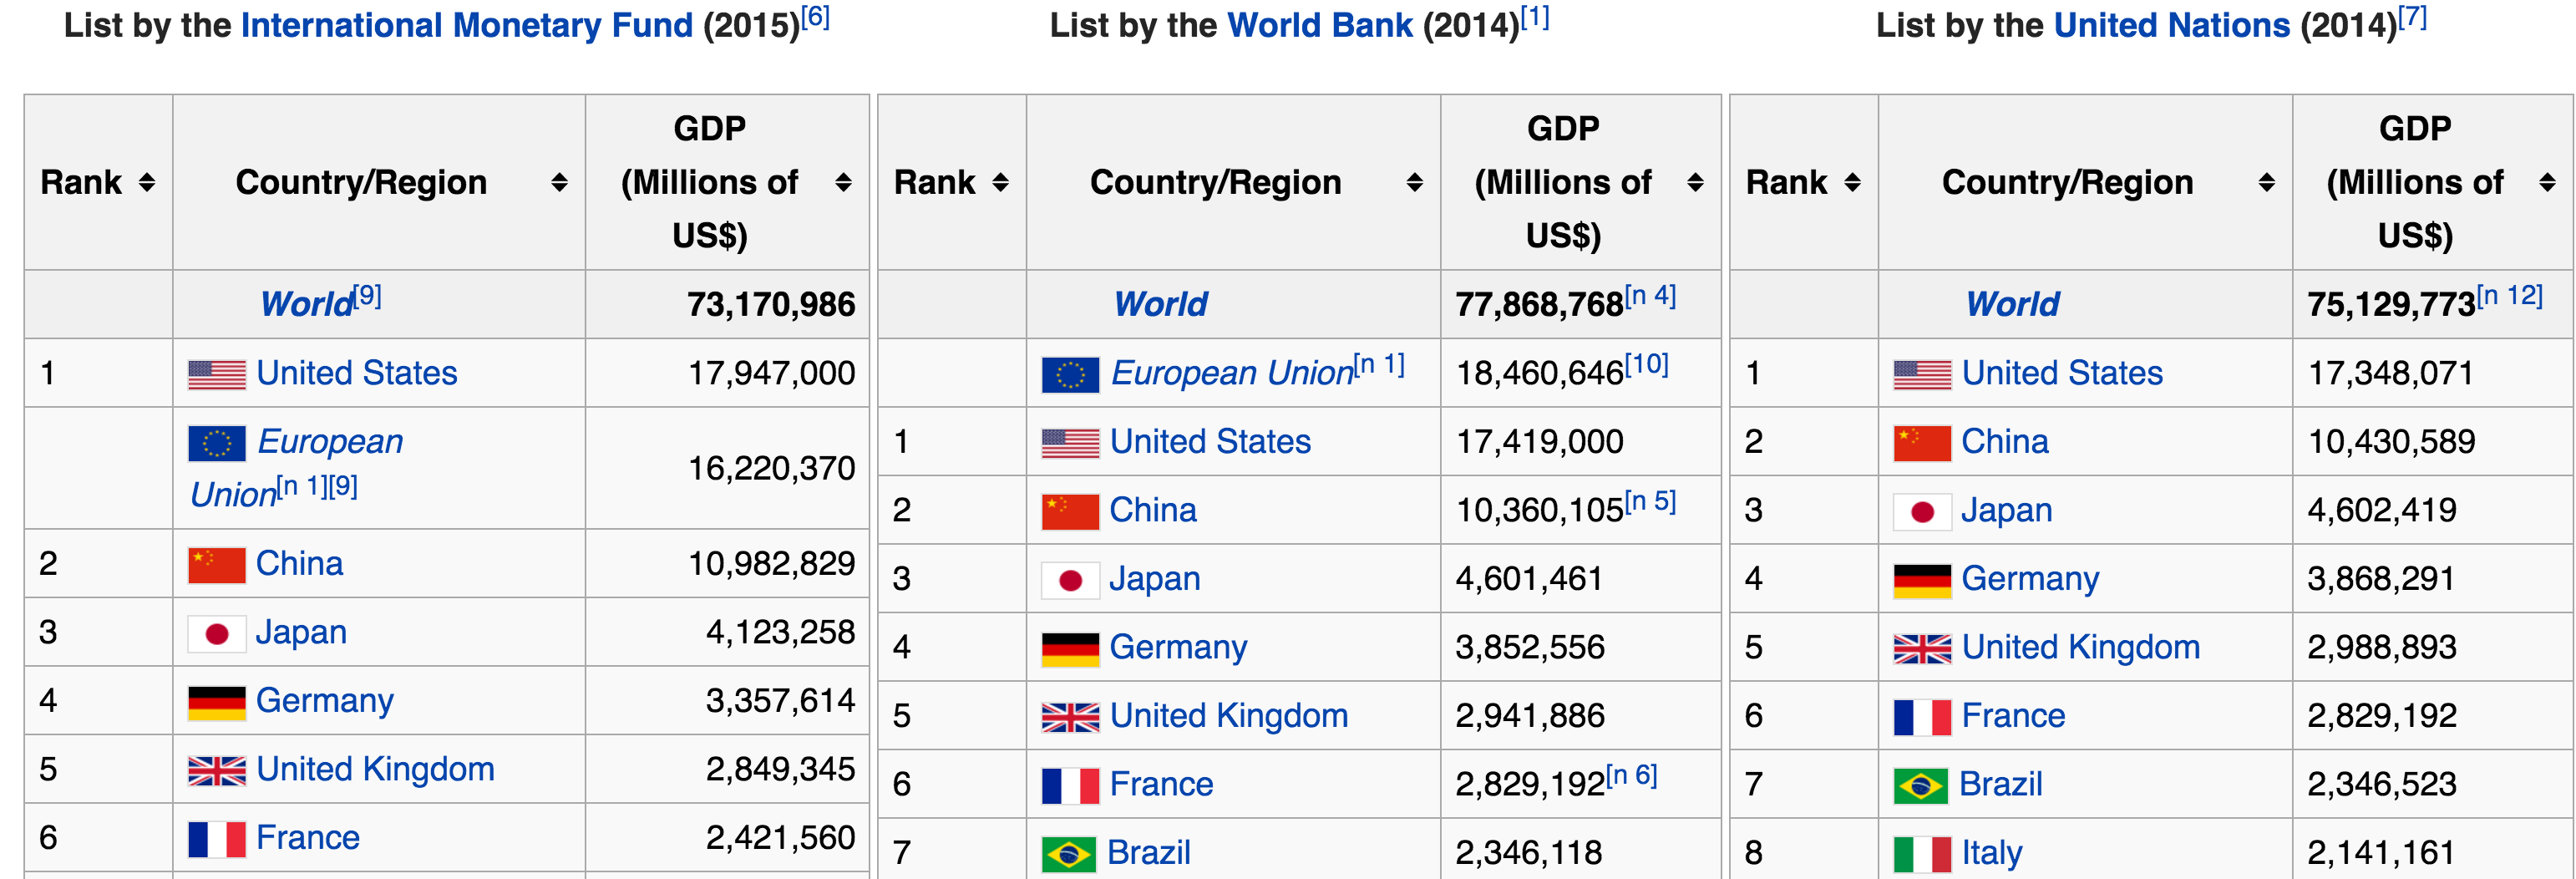Viewport: 2576px width, 879px height.
Task: Click the Italy flag in United Nations table
Action: [1921, 854]
